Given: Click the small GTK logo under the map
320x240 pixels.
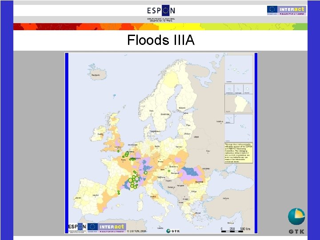Looking at the screenshot, I should point(173,231).
